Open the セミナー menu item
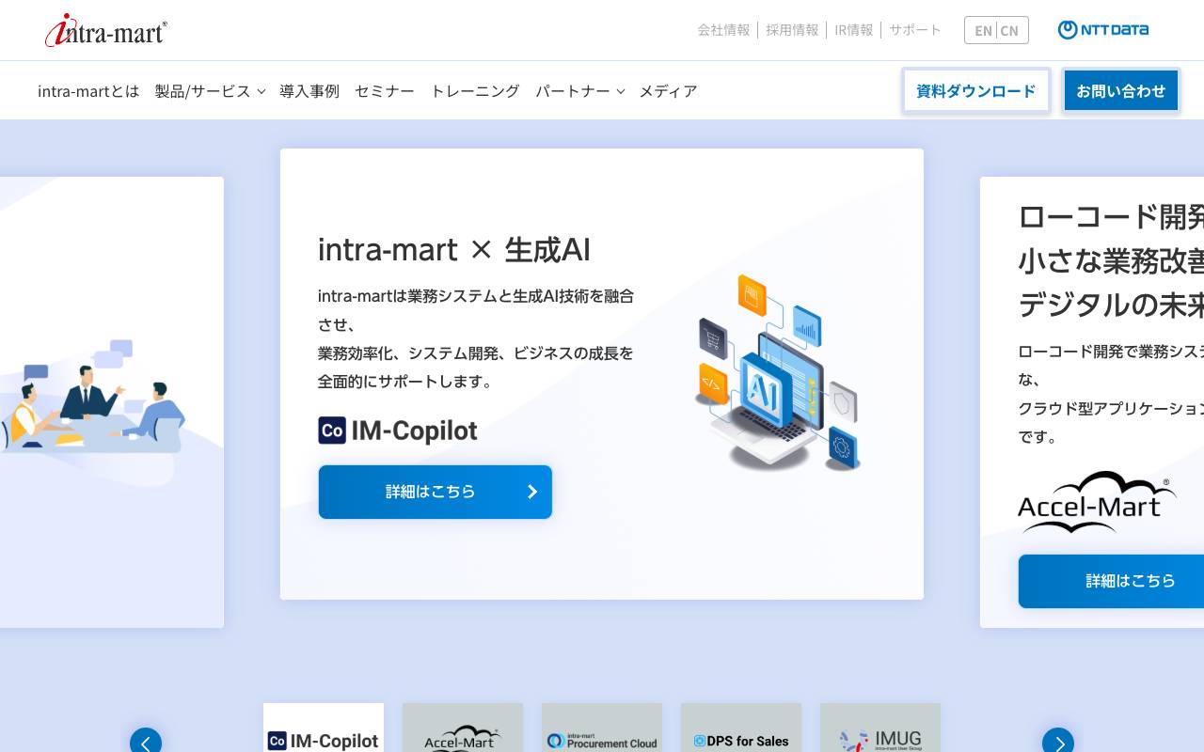Image resolution: width=1204 pixels, height=752 pixels. (x=384, y=90)
